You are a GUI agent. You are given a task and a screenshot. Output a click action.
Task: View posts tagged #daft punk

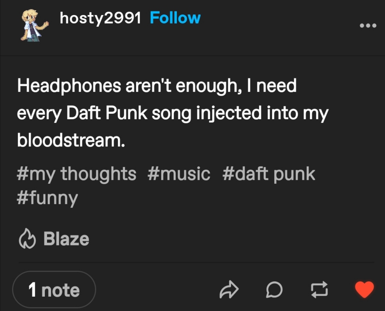point(269,174)
